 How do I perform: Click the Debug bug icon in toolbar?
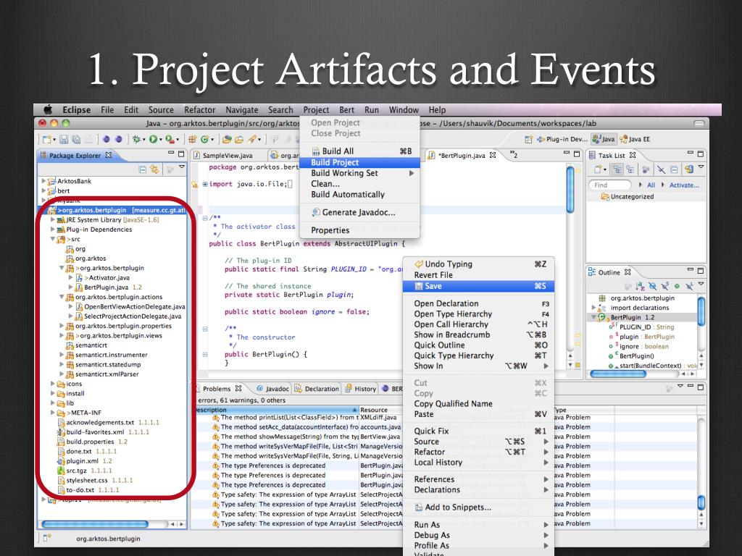pos(136,140)
